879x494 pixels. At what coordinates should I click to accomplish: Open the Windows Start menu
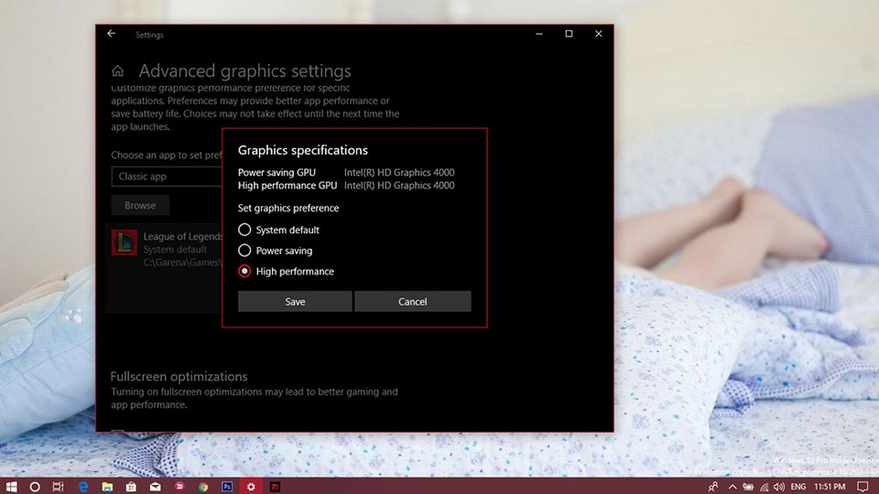[11, 486]
